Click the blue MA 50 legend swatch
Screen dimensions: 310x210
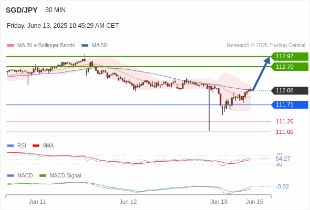coord(85,46)
